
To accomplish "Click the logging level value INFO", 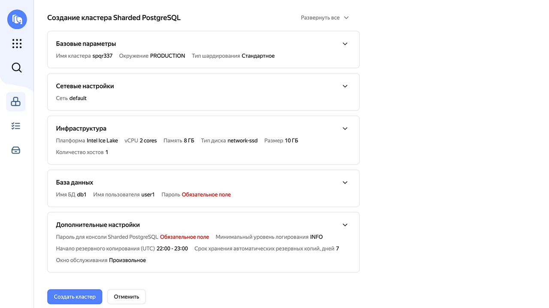I will [316, 237].
